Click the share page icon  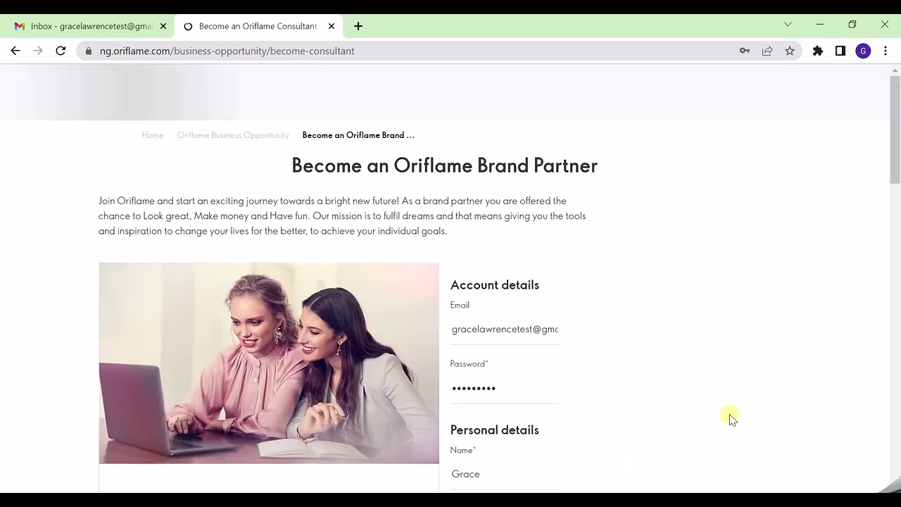767,51
